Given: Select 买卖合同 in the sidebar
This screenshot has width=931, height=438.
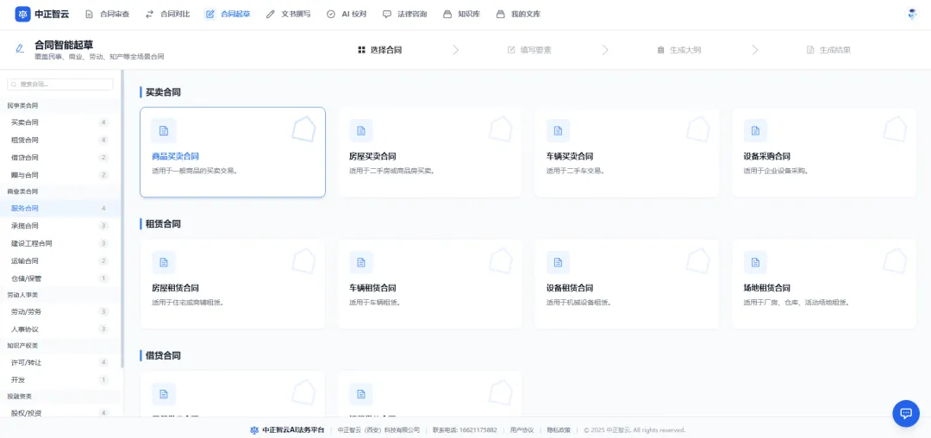Looking at the screenshot, I should (60, 122).
